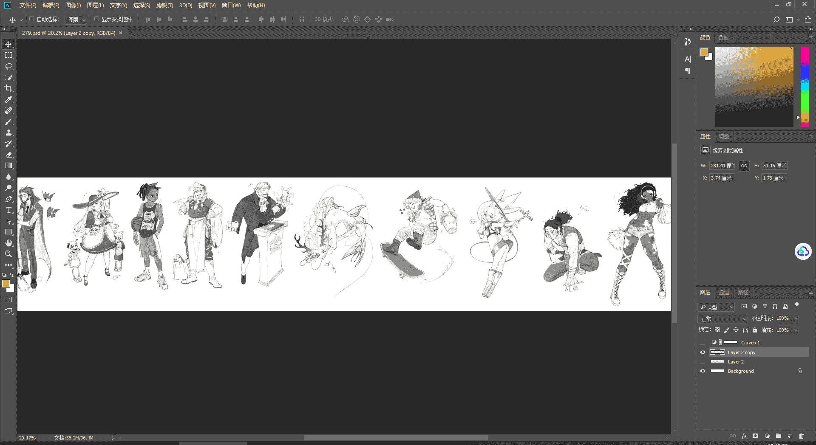Enable the Auto-Select checkbox

(x=32, y=19)
